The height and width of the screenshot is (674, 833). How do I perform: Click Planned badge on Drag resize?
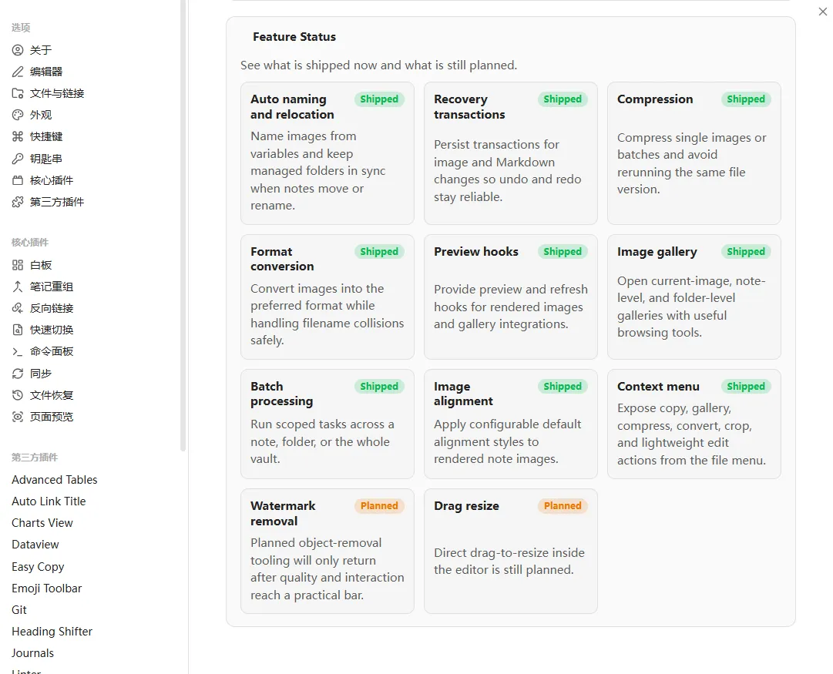[563, 505]
